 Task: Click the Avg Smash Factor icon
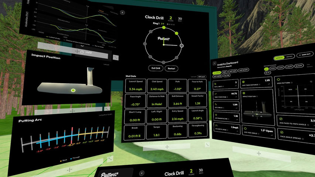tap(216, 115)
